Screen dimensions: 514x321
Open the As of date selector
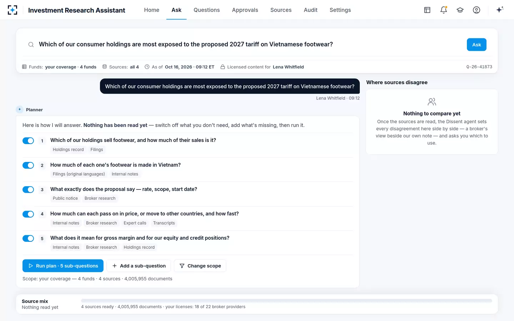point(180,67)
